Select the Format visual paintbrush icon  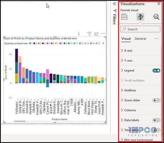point(140,17)
